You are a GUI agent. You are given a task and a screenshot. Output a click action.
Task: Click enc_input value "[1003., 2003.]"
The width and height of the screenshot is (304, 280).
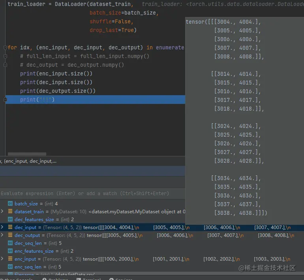(x=270, y=259)
